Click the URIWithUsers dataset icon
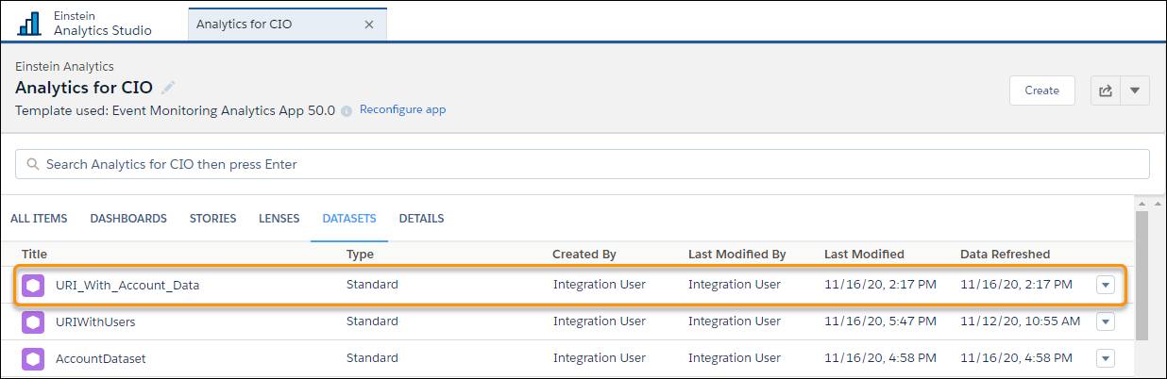The height and width of the screenshot is (379, 1167). 33,321
